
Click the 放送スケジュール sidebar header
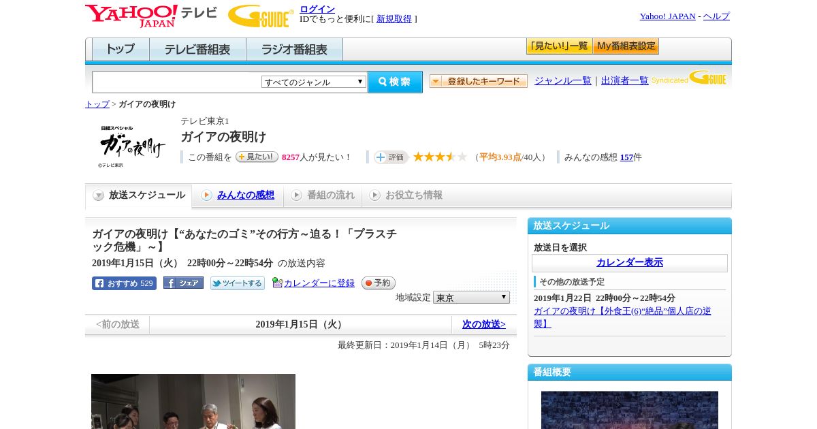pos(630,226)
